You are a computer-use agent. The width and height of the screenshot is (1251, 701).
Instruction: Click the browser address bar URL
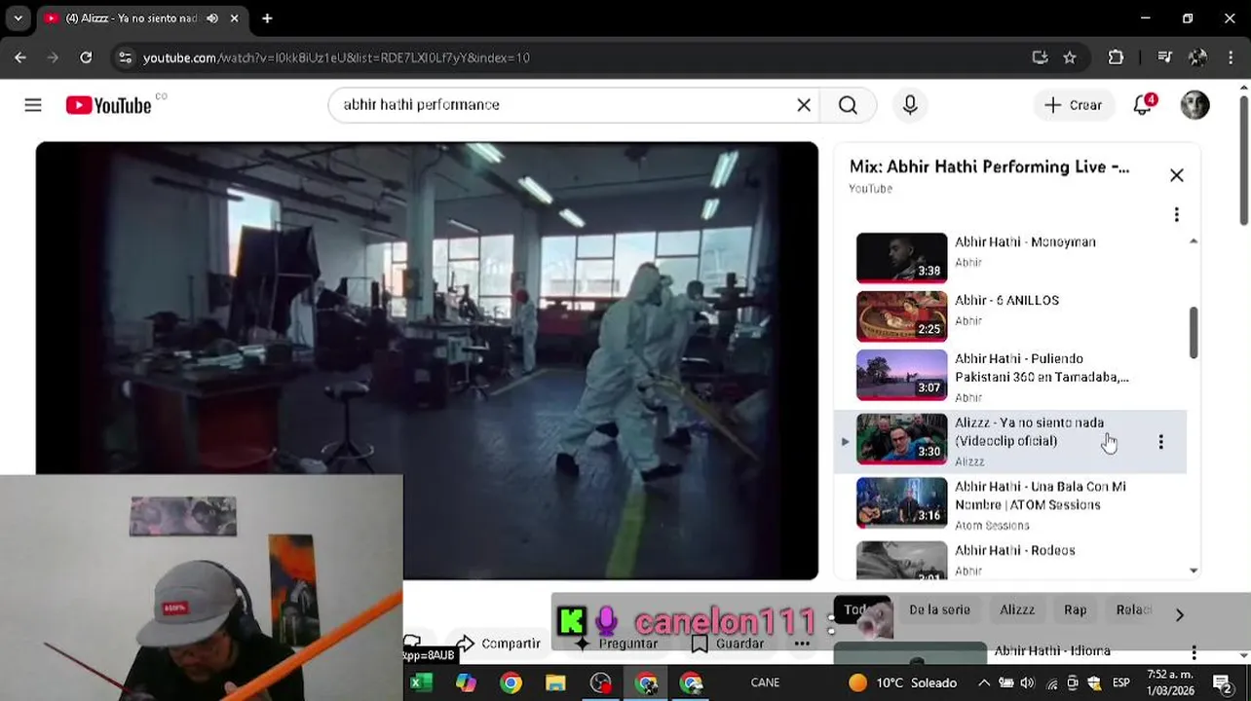point(336,58)
